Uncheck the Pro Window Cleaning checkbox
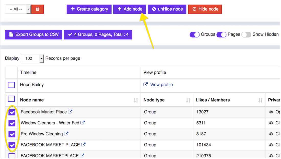This screenshot has height=159, width=281. [12, 134]
